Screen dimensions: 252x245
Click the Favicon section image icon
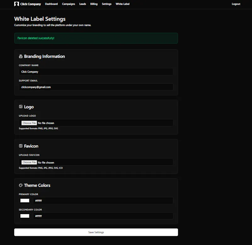(x=21, y=146)
